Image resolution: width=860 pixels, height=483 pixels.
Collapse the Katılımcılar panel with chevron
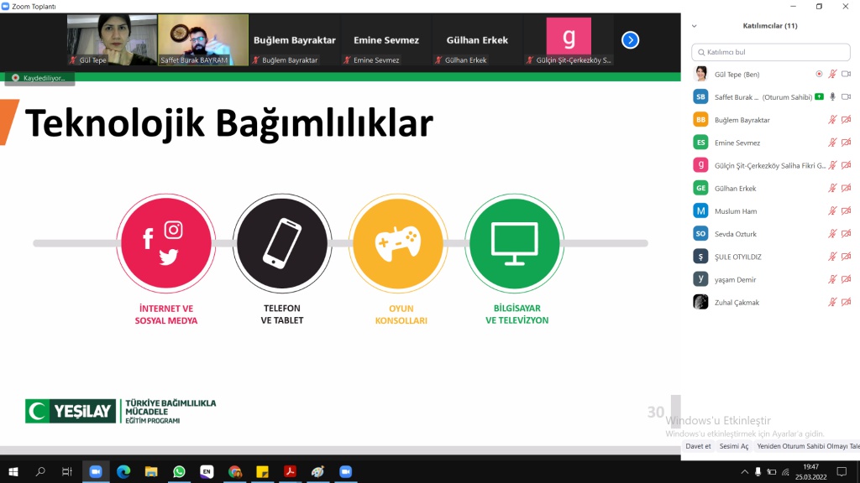694,26
